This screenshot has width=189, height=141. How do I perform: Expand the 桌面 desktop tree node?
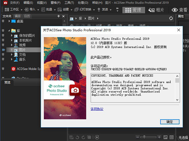(x=9, y=21)
